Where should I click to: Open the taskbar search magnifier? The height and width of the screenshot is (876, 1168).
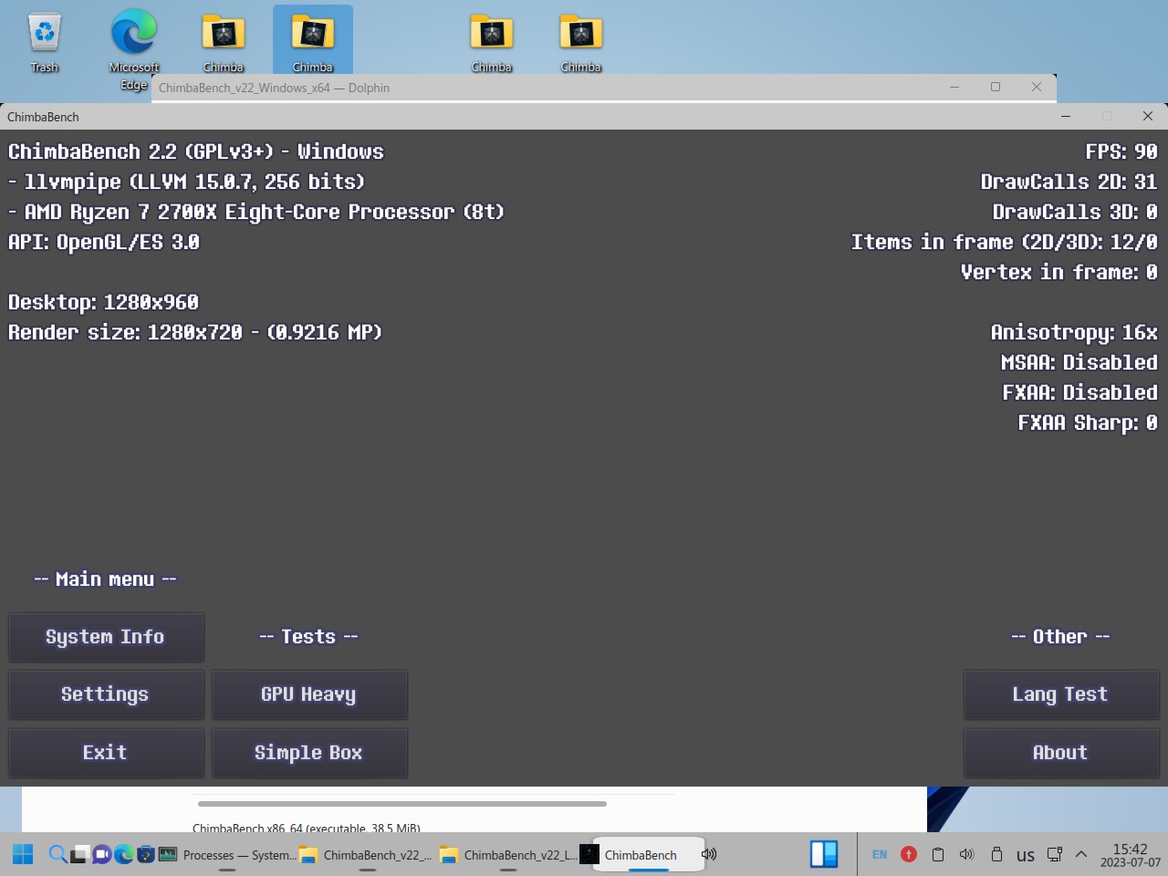point(57,854)
